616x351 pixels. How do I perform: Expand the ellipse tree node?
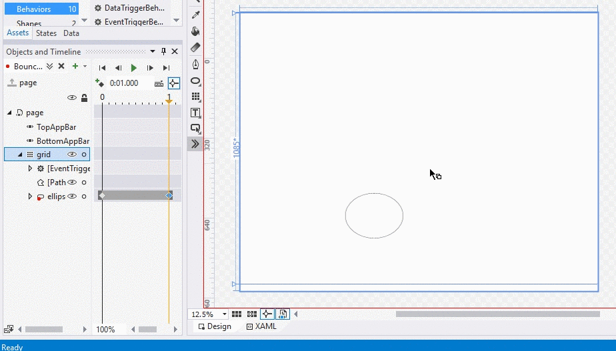30,196
